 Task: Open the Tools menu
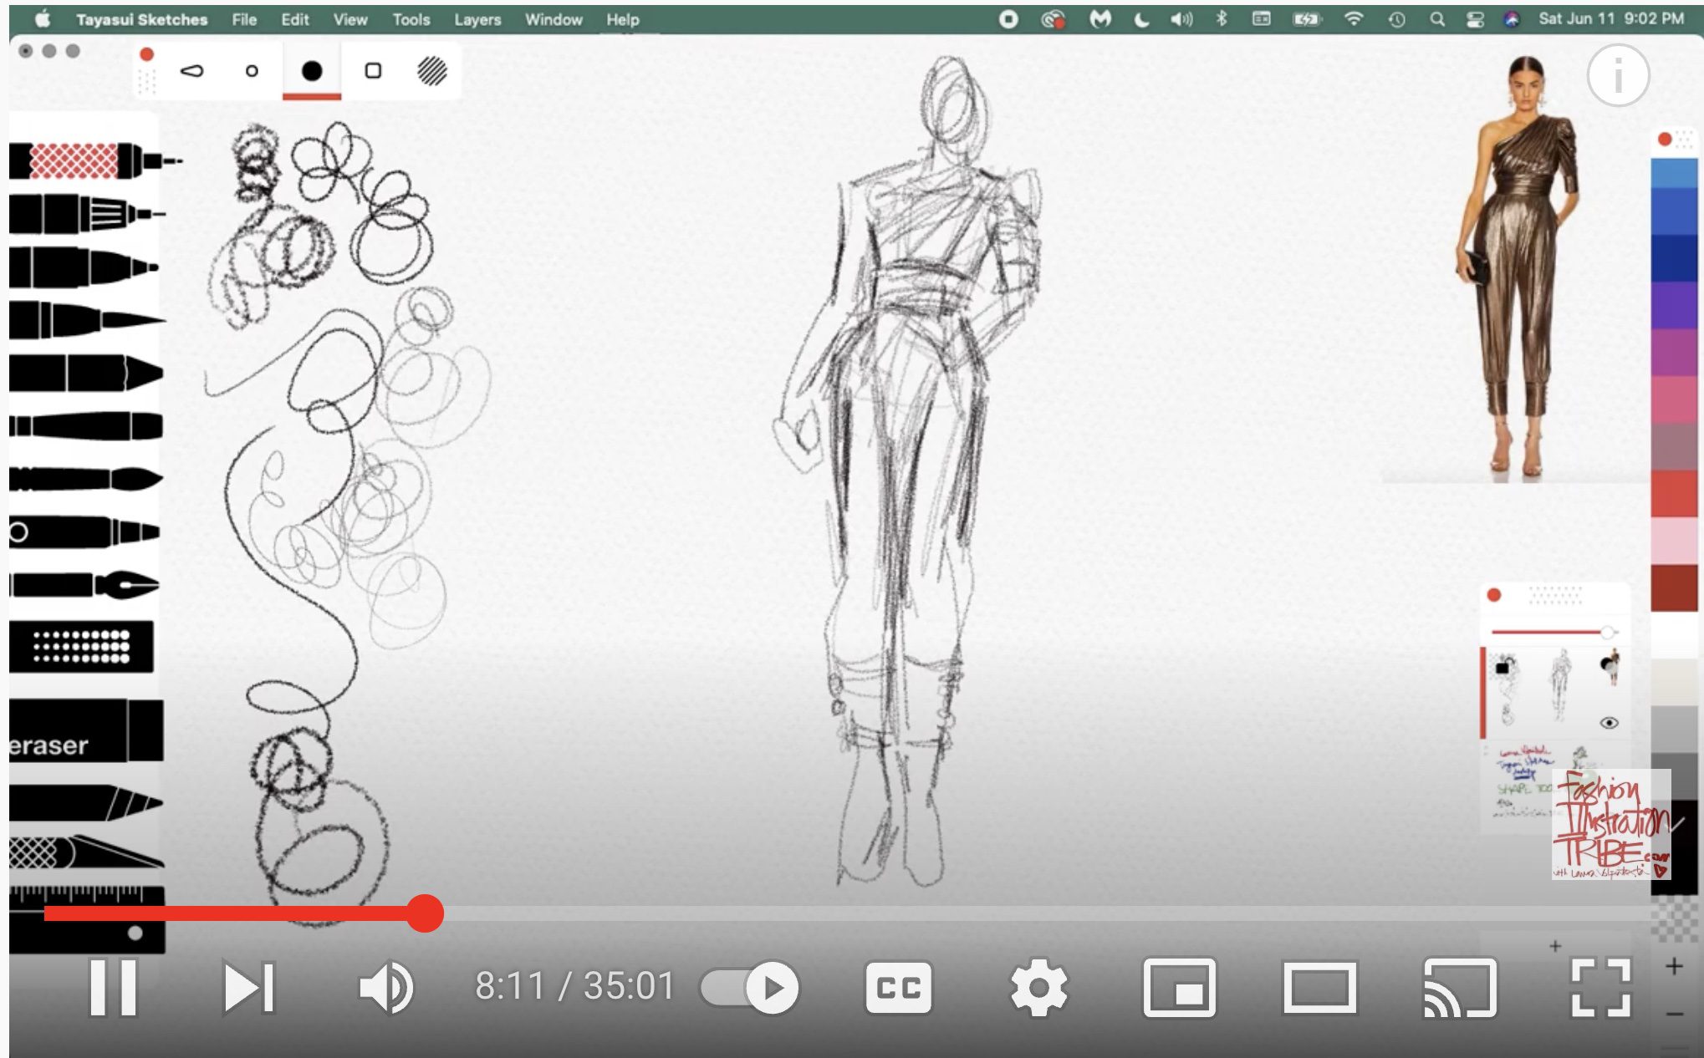tap(411, 19)
